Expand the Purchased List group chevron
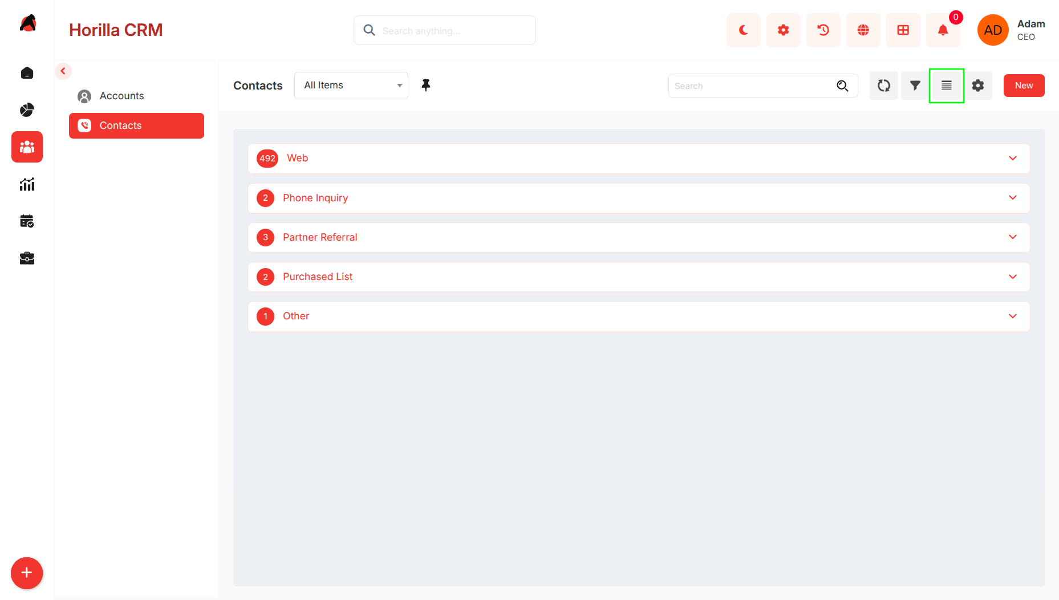 coord(1013,277)
